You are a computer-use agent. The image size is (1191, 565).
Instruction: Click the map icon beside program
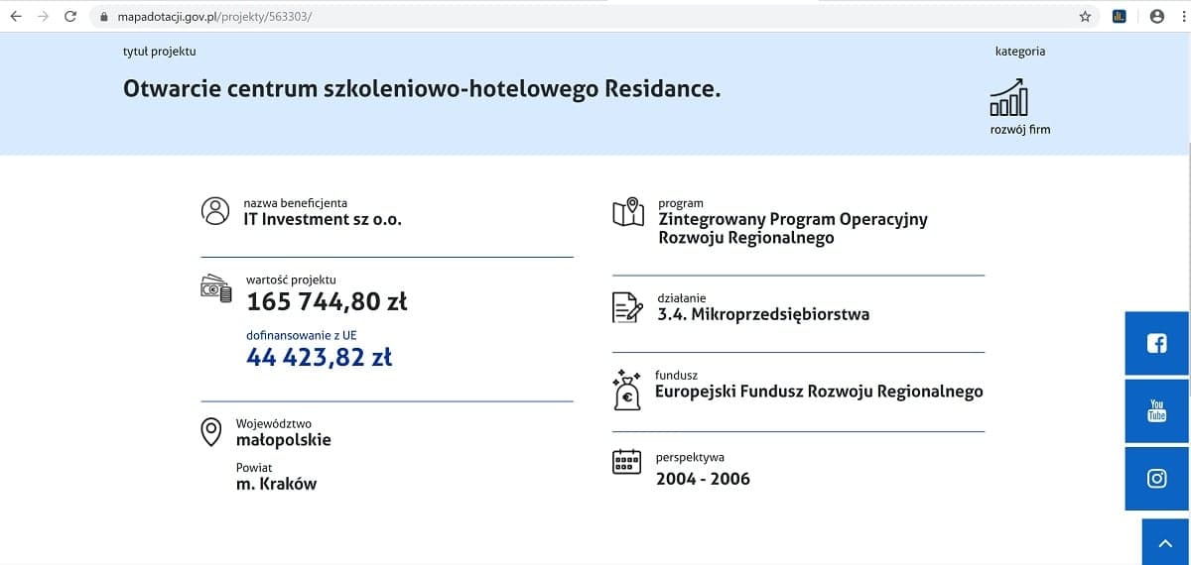[x=628, y=212]
